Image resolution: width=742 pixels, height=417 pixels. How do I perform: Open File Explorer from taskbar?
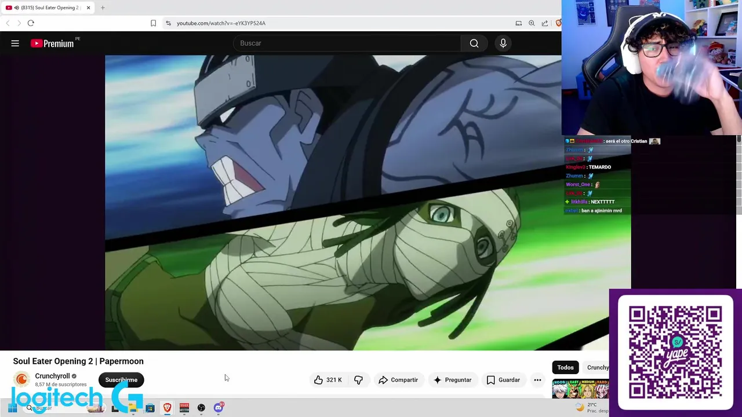(133, 408)
